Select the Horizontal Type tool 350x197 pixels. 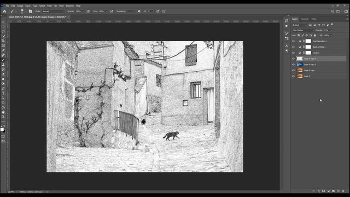3,93
